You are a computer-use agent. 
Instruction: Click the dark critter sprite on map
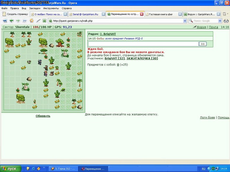pos(29,62)
